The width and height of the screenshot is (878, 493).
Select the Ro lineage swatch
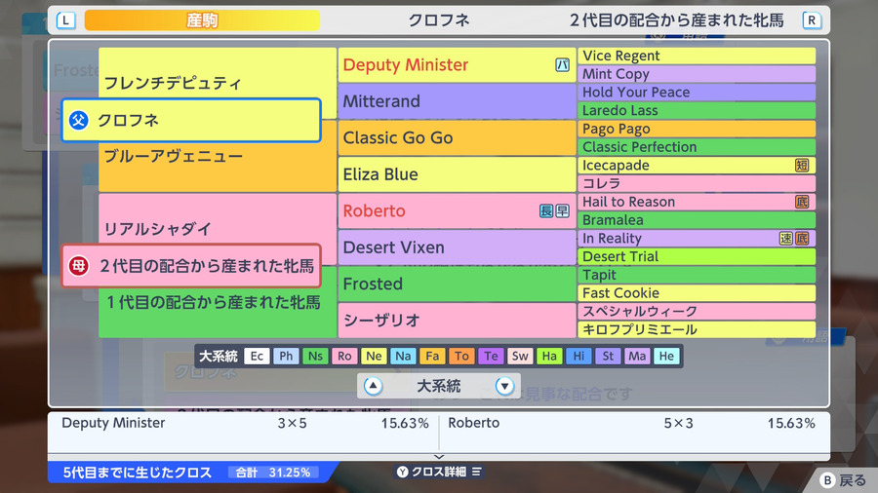344,356
